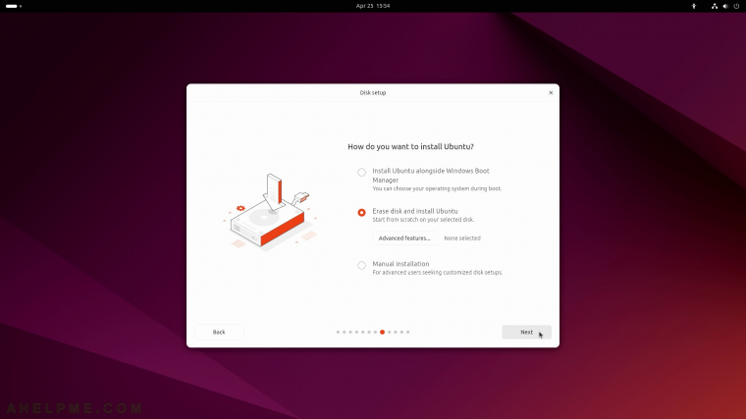Click the disk installation illustration
This screenshot has width=746, height=419.
pos(270,212)
